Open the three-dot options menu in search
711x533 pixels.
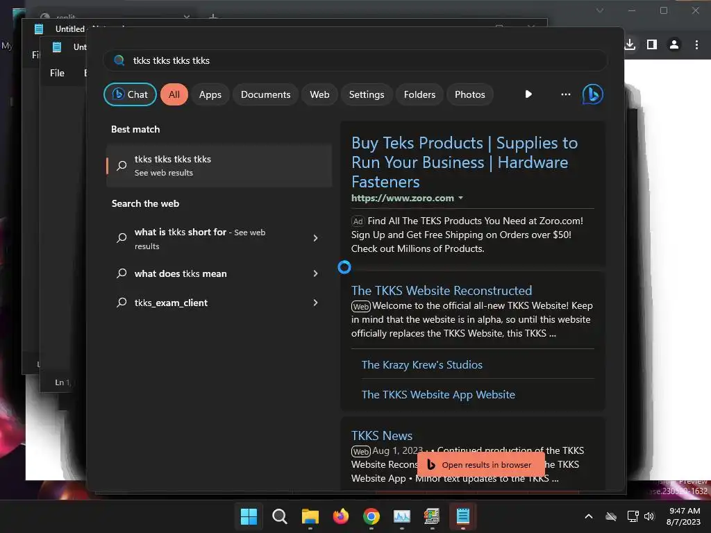pos(565,94)
